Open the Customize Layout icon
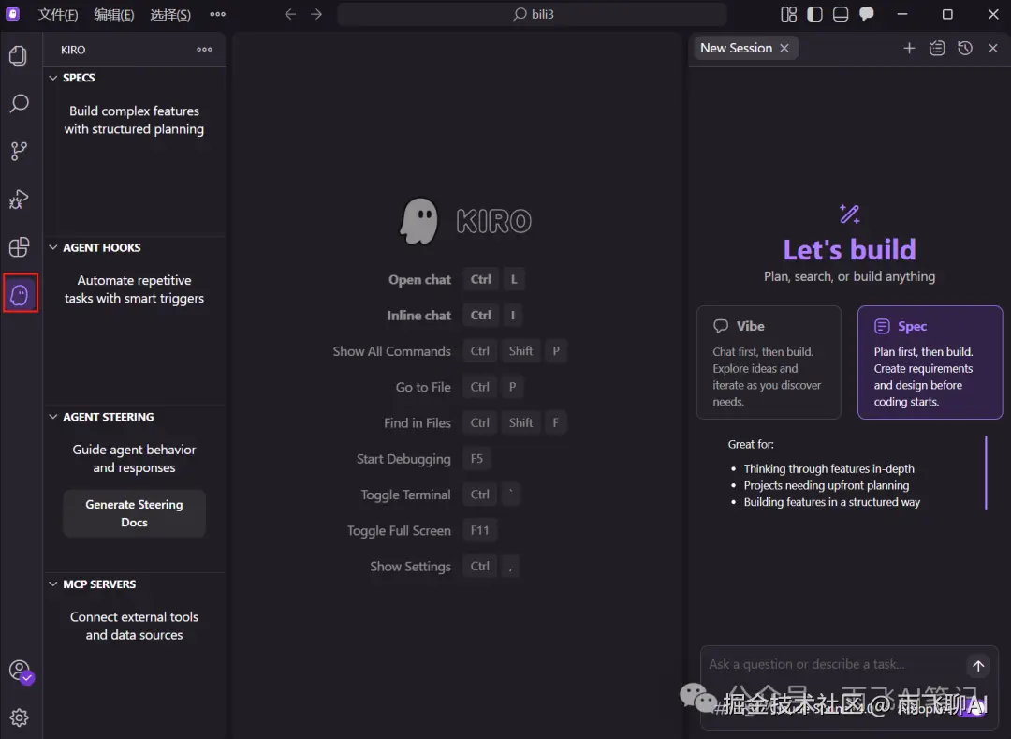The image size is (1011, 739). (x=788, y=14)
